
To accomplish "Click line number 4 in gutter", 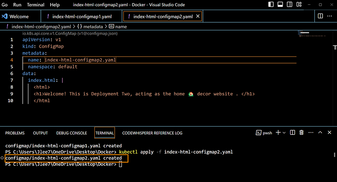I will click(12, 60).
